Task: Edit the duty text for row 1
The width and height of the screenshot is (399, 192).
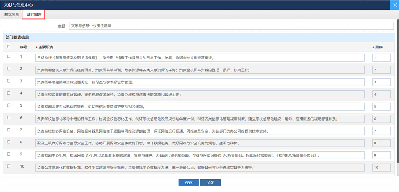Action: click(200, 58)
